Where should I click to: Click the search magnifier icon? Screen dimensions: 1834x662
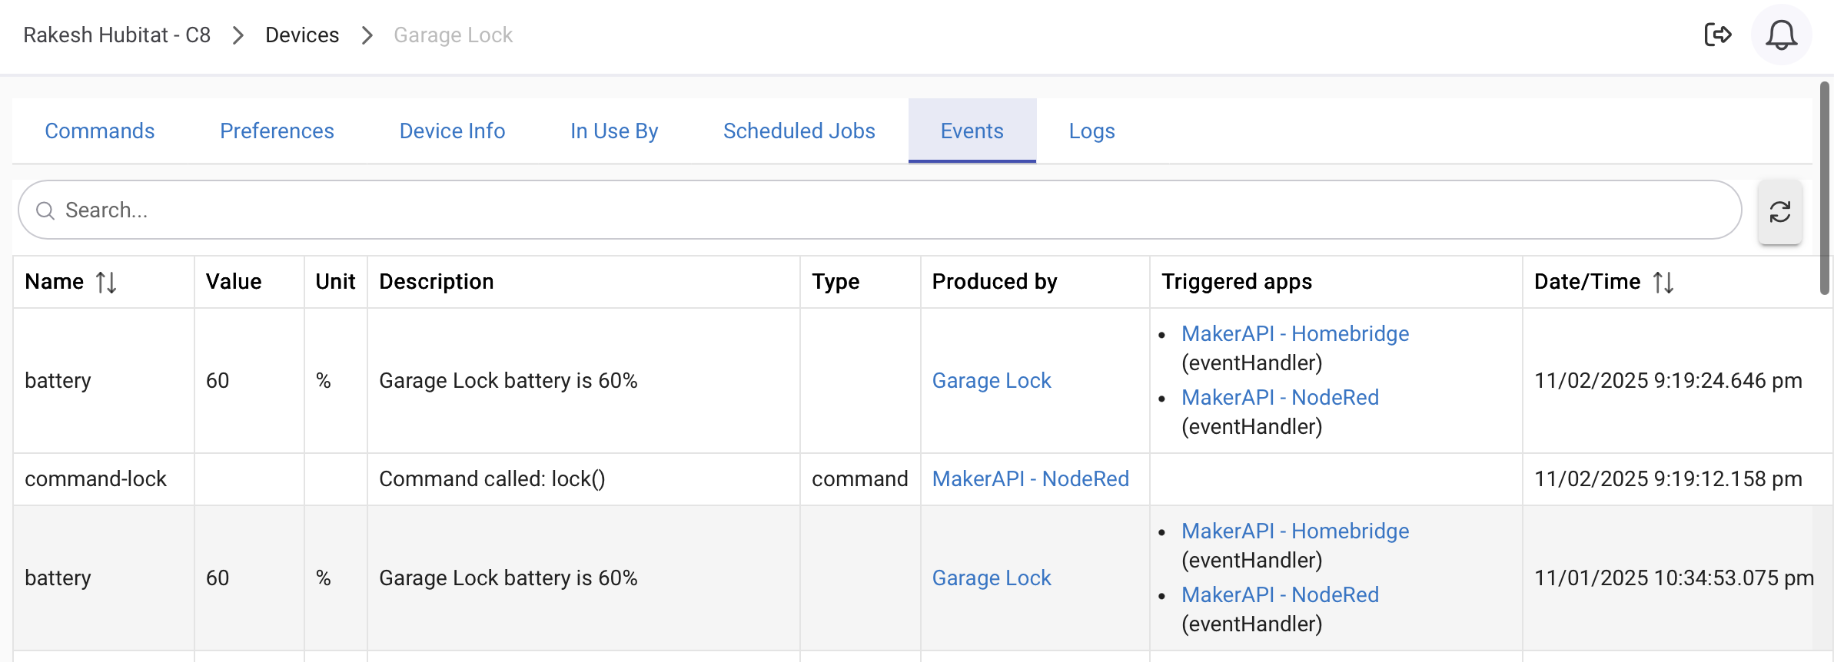point(45,210)
